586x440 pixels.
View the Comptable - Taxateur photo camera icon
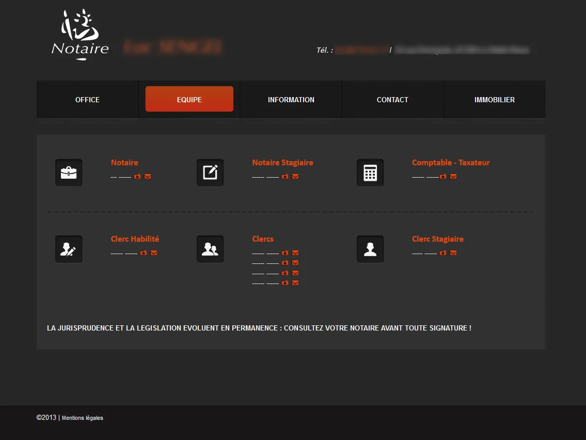coord(443,177)
